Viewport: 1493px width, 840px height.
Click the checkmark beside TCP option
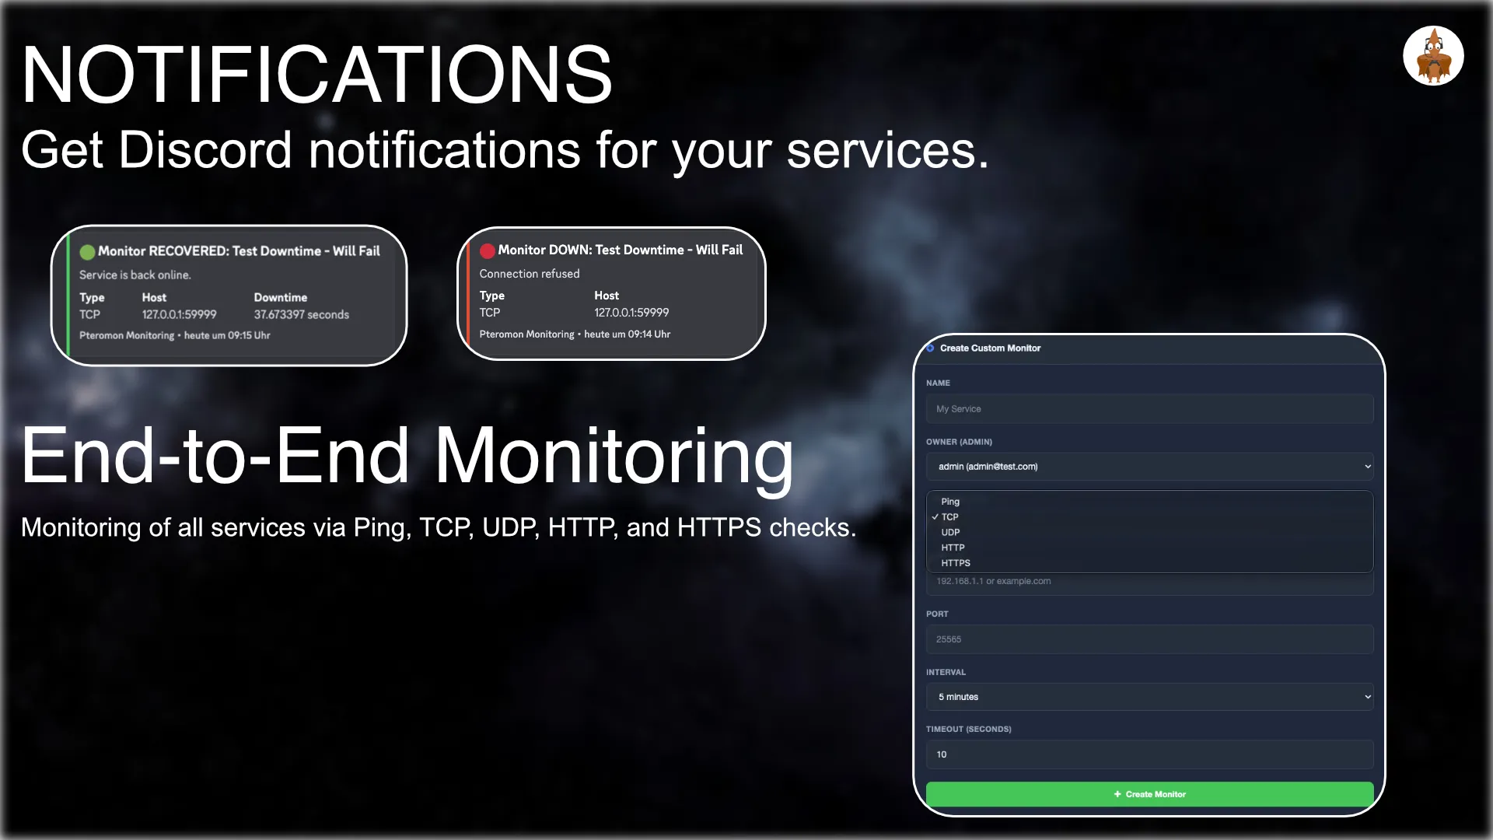coord(935,517)
